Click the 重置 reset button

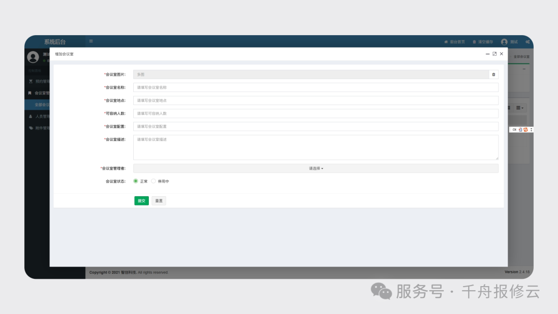click(159, 200)
